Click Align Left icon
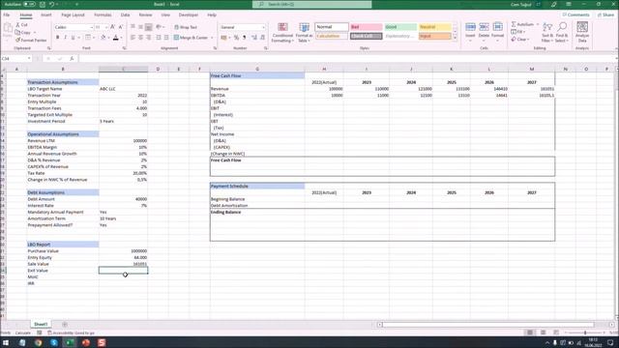 133,38
